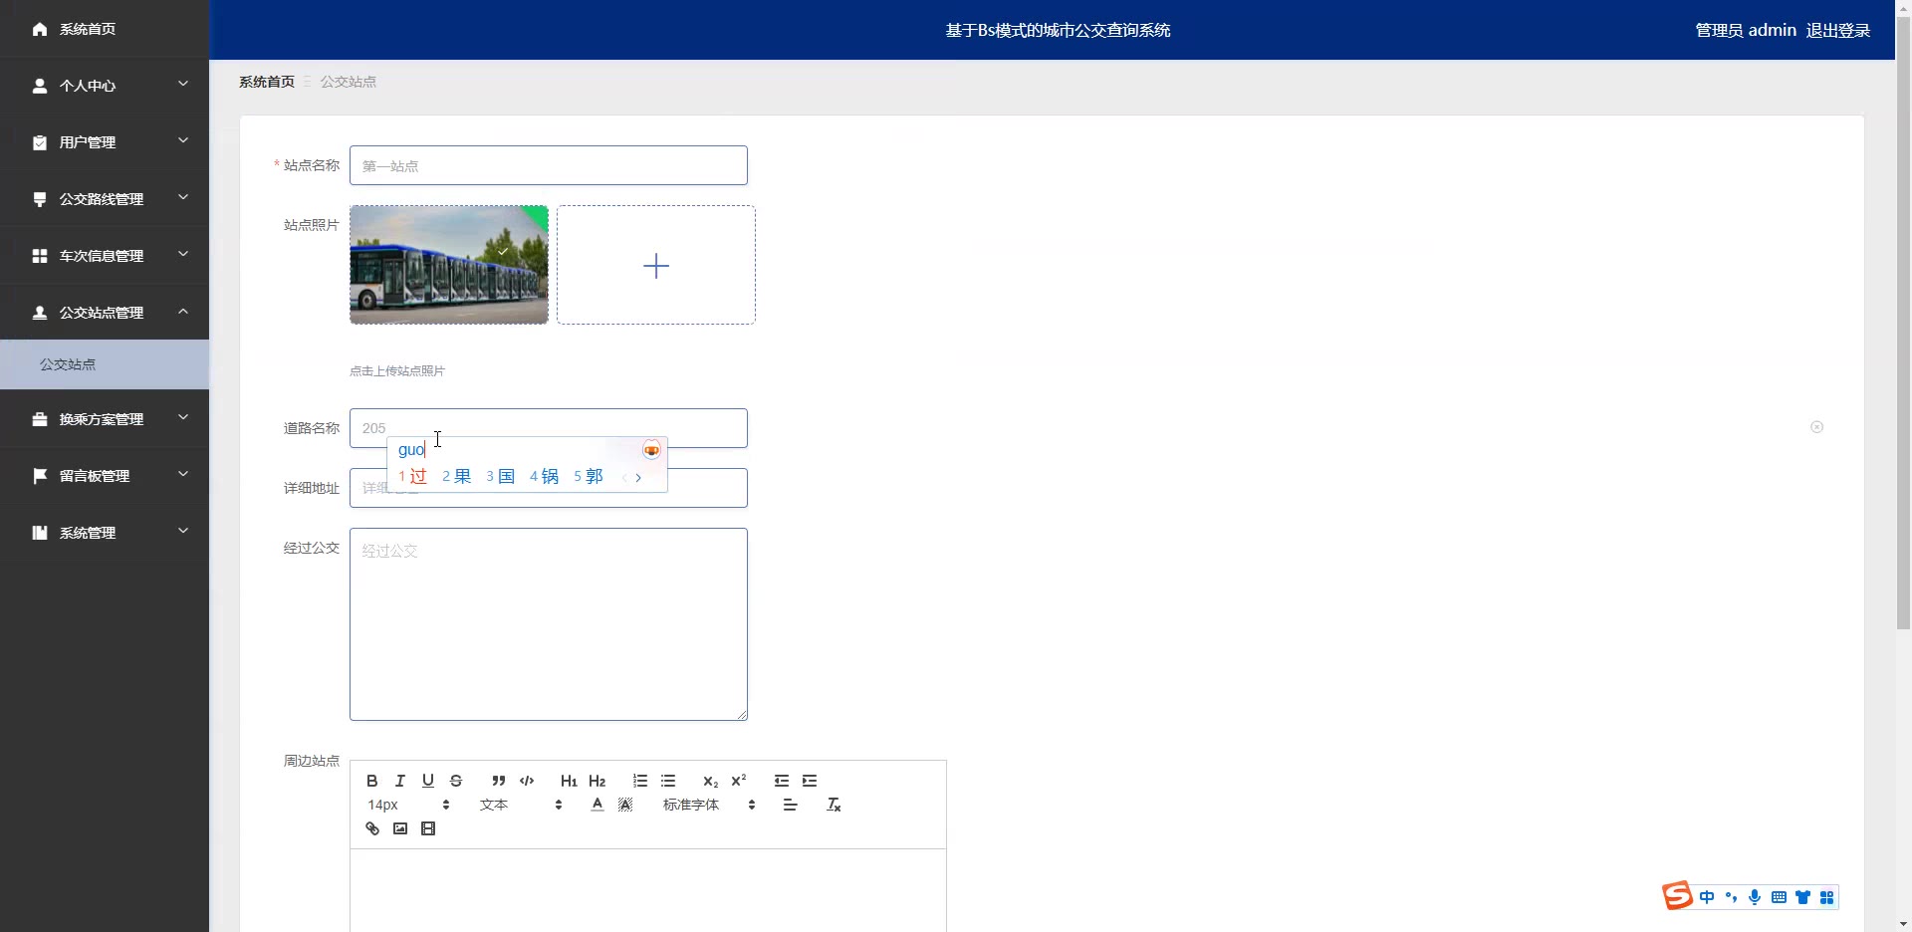Toggle strikethrough text formatting
Screen dimensions: 1912x932
[x=456, y=781]
